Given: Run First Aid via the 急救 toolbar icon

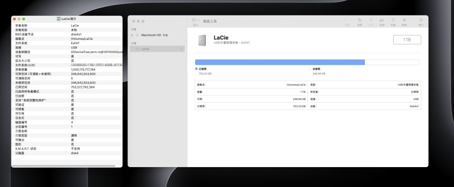Looking at the screenshot, I should point(360,20).
